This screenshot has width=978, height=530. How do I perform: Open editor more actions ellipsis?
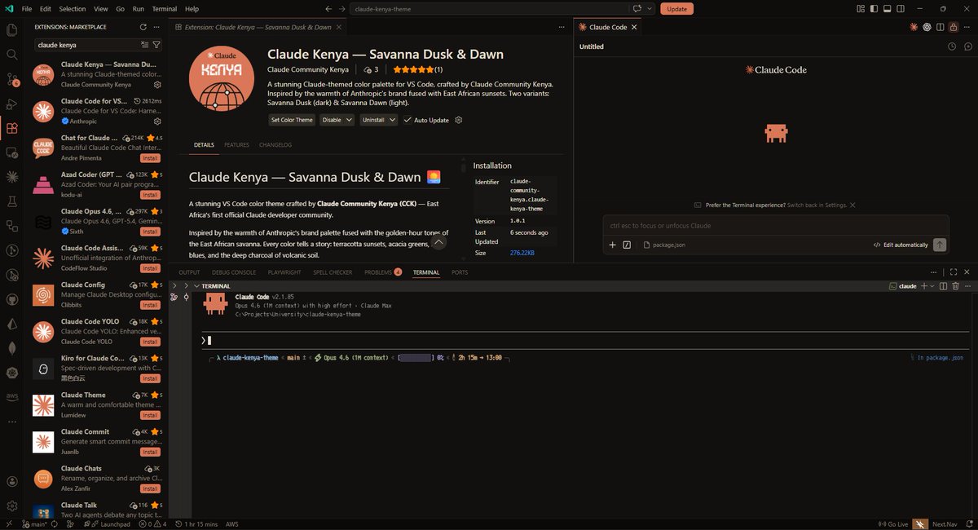967,27
